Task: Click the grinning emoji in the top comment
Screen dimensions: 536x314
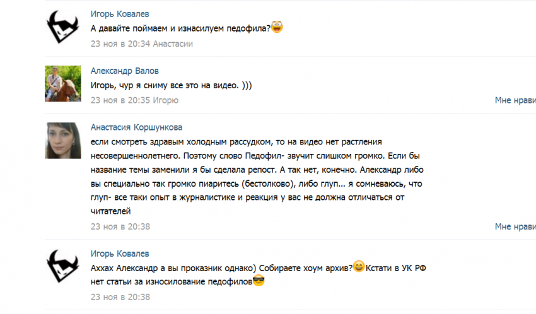Action: tap(277, 27)
